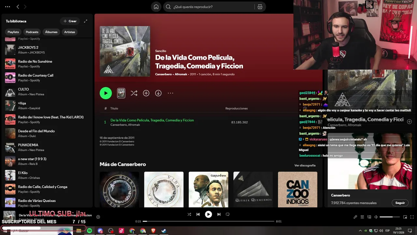Play the single with green play button

(106, 93)
